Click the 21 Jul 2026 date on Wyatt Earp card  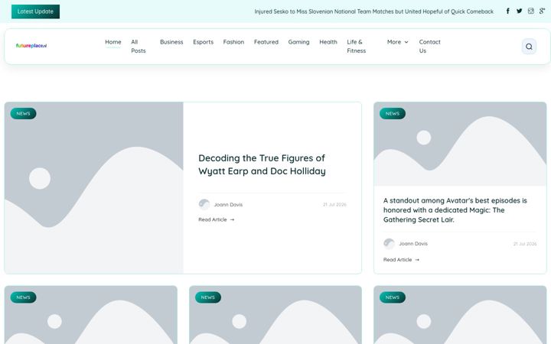click(334, 205)
